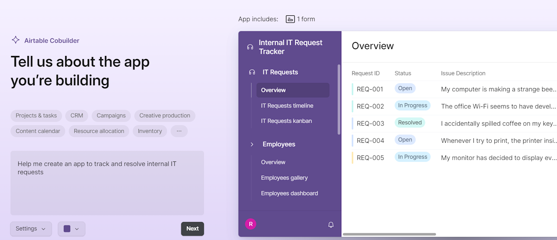Screen dimensions: 557x240
Task: Click the horizontal scrollbar below the table
Action: [x=389, y=234]
